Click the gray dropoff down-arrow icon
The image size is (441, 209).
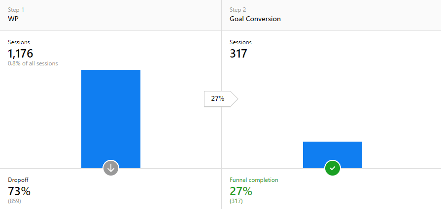coord(111,168)
